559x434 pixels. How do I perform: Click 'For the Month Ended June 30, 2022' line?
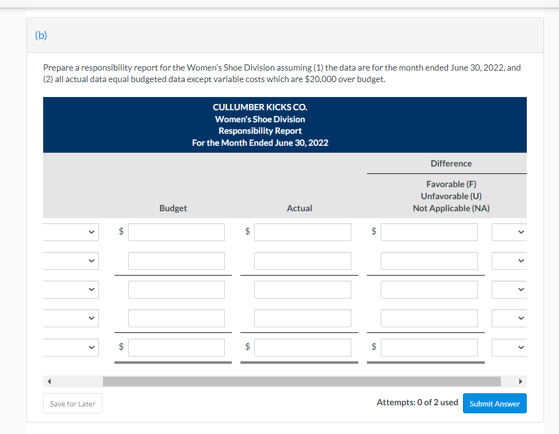[260, 142]
